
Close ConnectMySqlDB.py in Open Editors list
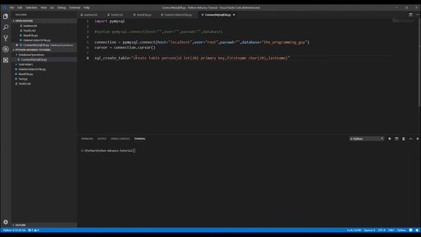point(16,45)
